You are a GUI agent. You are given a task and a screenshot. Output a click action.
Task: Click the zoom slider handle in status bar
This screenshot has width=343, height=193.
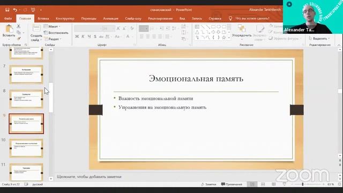coord(302,184)
